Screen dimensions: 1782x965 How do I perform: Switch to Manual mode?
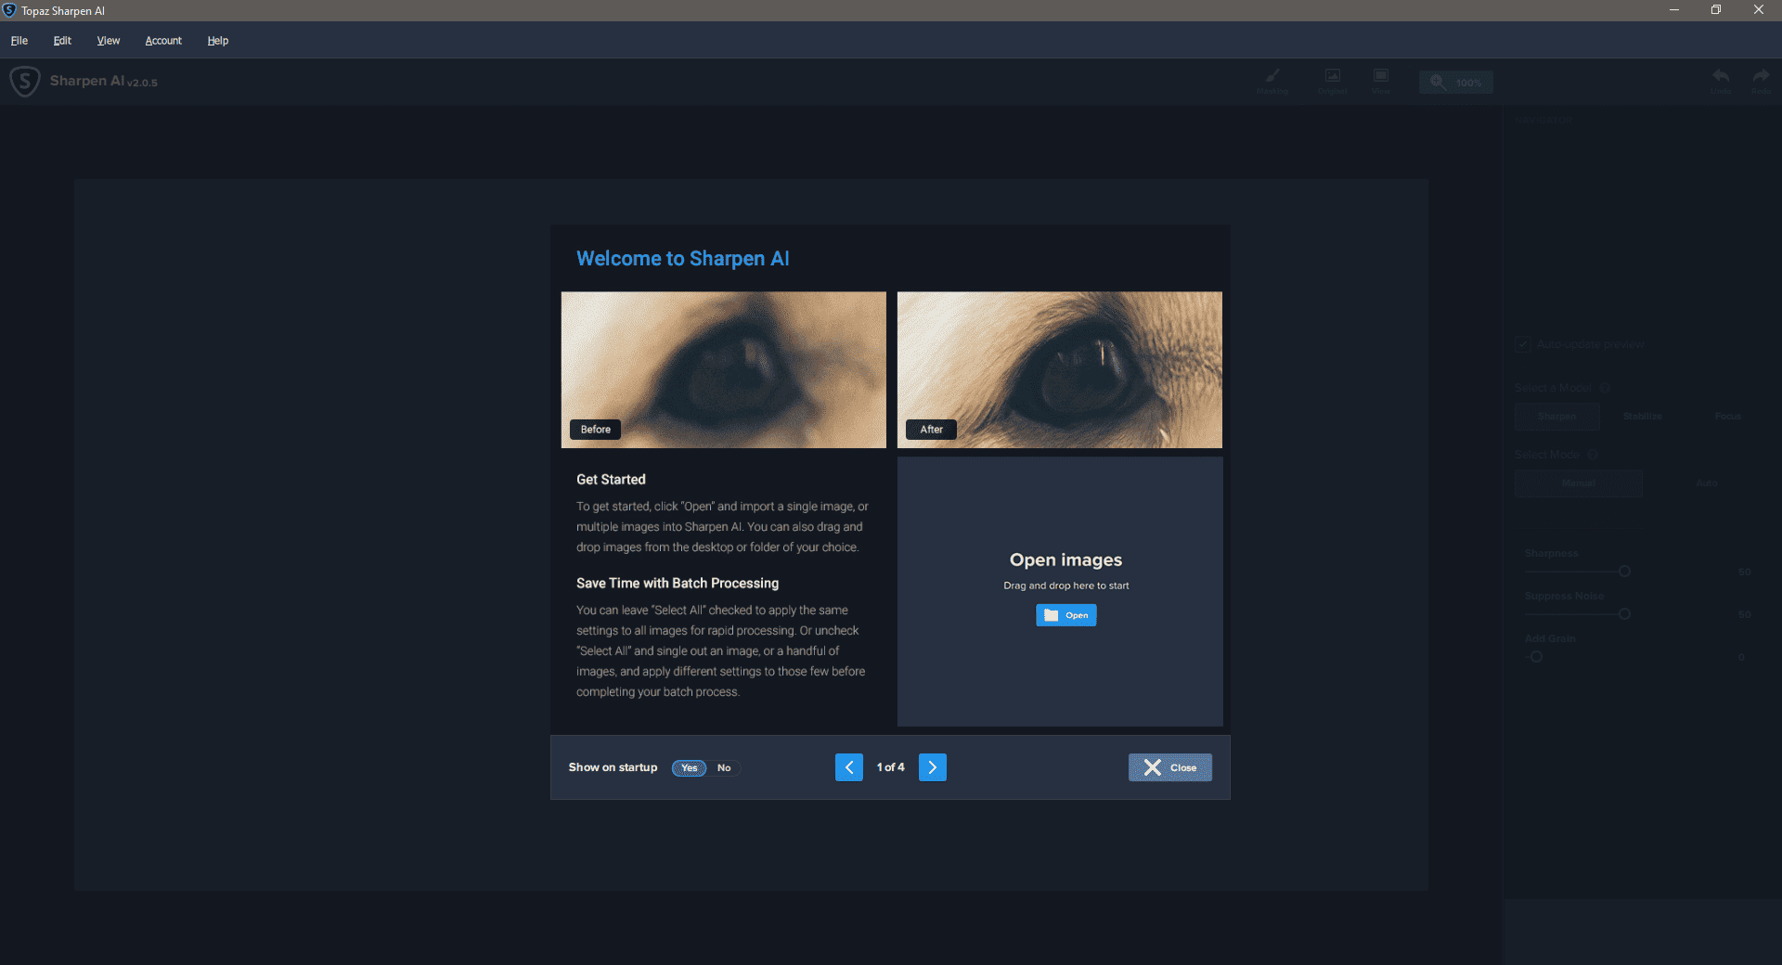[1579, 483]
